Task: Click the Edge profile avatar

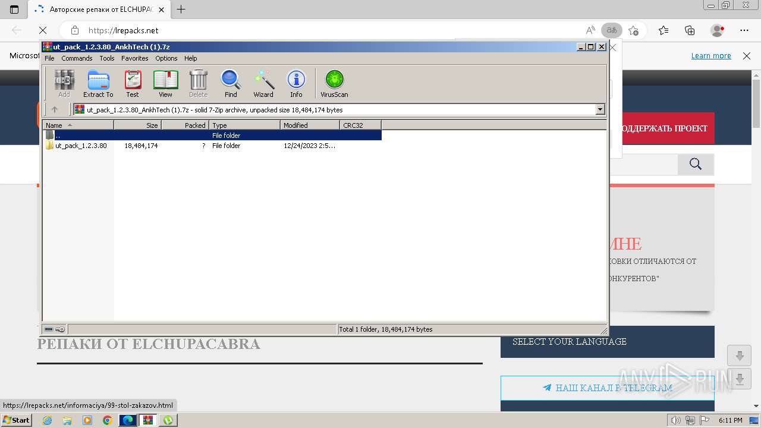Action: (718, 30)
